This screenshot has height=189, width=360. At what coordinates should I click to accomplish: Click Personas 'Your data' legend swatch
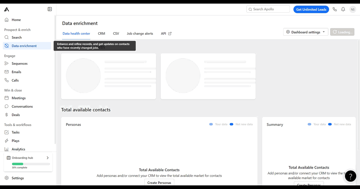211,124
